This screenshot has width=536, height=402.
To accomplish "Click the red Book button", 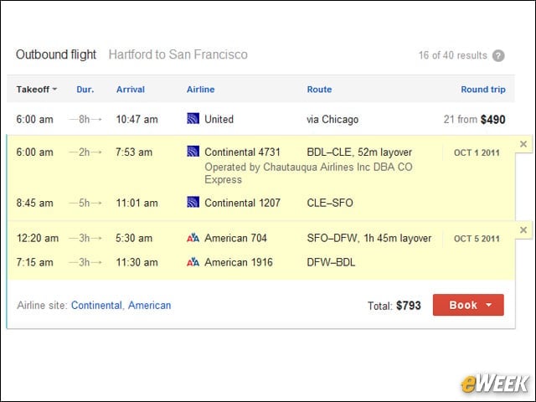I will click(468, 305).
